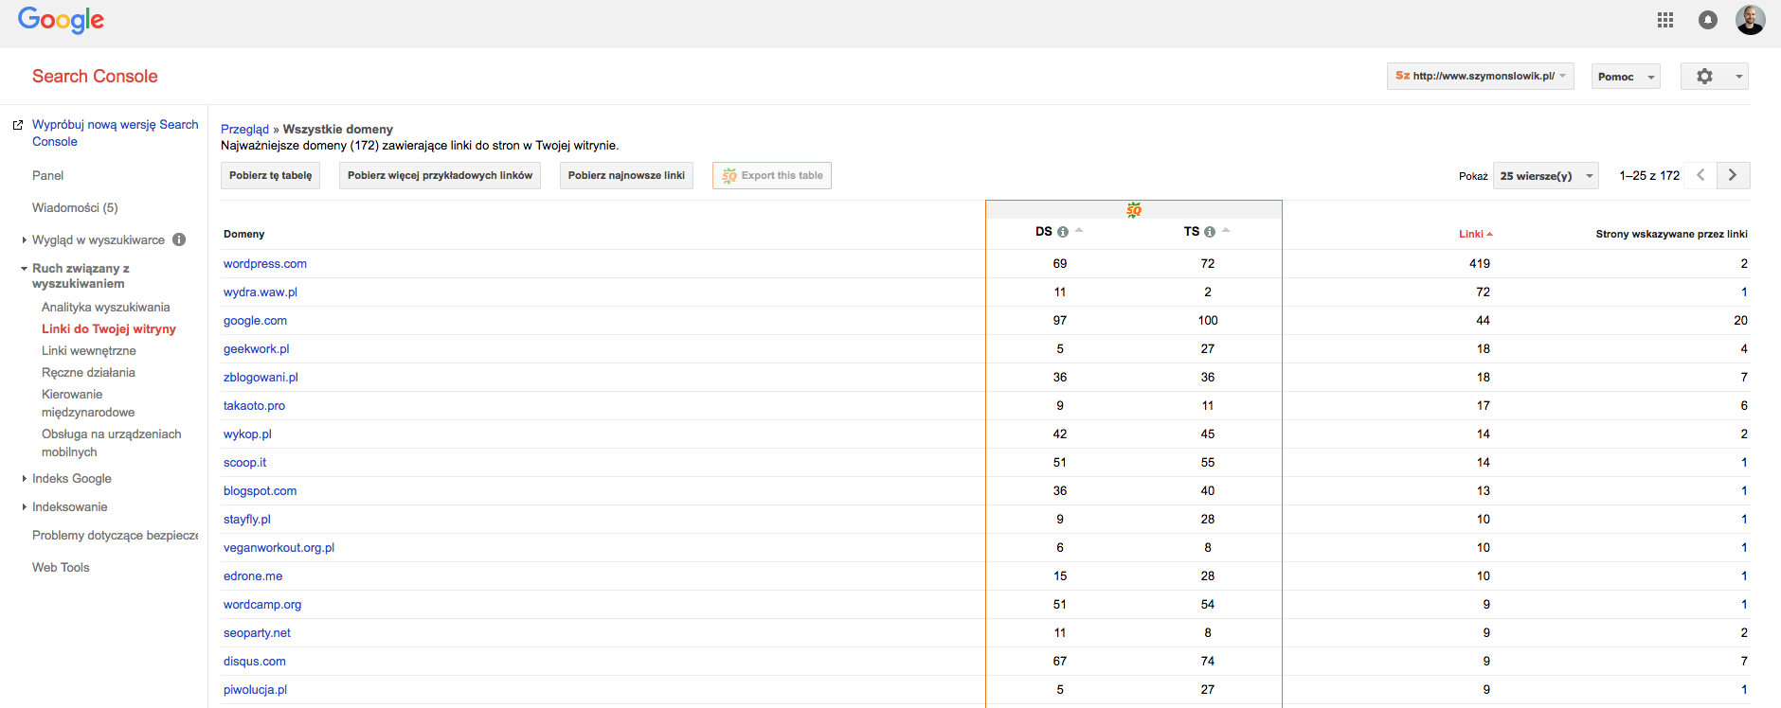Image resolution: width=1781 pixels, height=708 pixels.
Task: Click the external link icon beside new Search Console
Action: click(17, 125)
